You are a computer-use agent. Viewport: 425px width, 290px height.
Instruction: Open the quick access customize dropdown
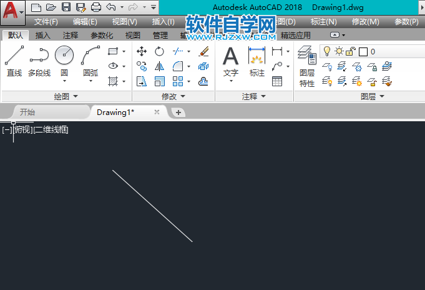154,7
